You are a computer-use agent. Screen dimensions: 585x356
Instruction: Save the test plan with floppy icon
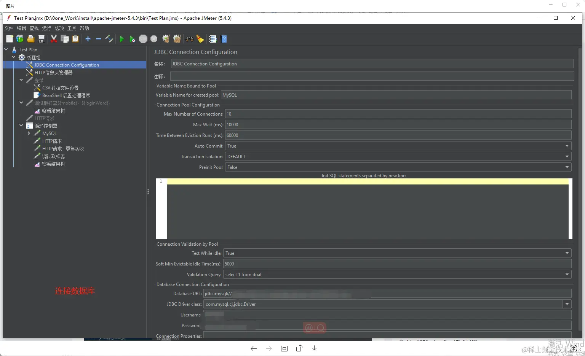[42, 39]
